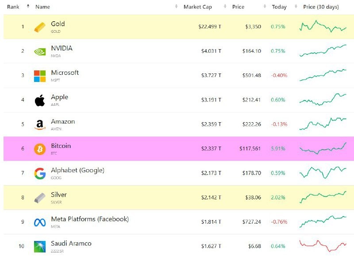Click the Name column header
This screenshot has width=354, height=256.
(42, 7)
